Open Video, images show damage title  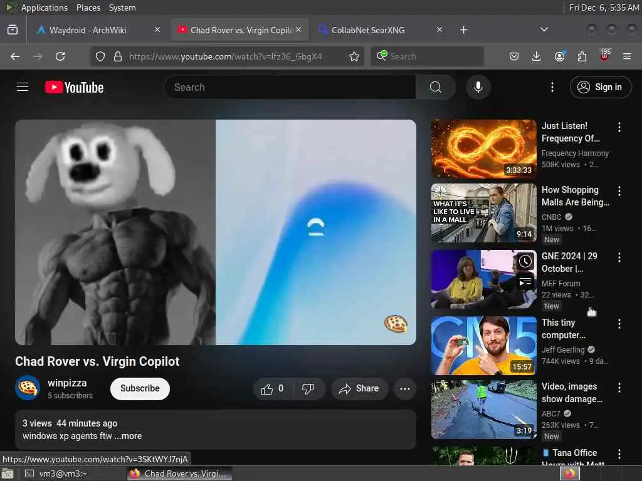point(572,393)
